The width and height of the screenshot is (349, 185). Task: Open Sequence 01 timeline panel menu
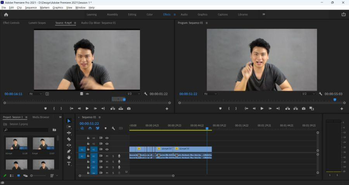tap(100, 117)
